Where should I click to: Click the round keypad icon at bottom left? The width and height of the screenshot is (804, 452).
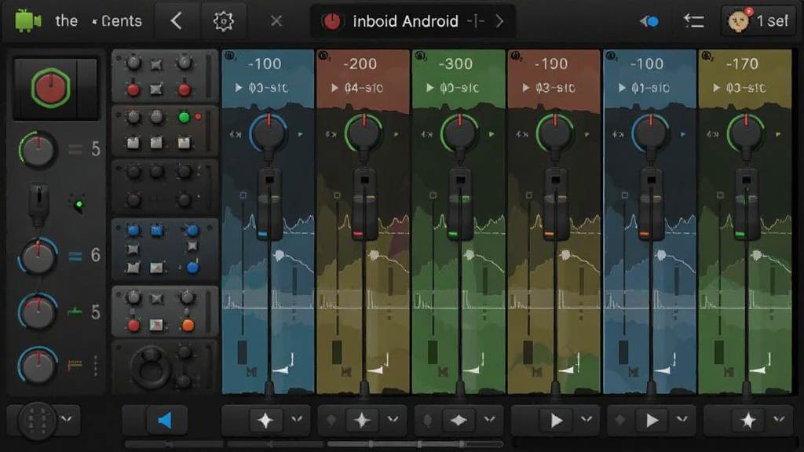(x=38, y=421)
